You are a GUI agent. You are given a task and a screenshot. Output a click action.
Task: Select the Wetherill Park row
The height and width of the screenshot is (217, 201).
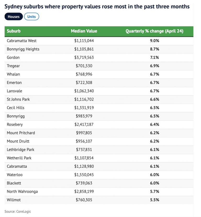pos(19,158)
